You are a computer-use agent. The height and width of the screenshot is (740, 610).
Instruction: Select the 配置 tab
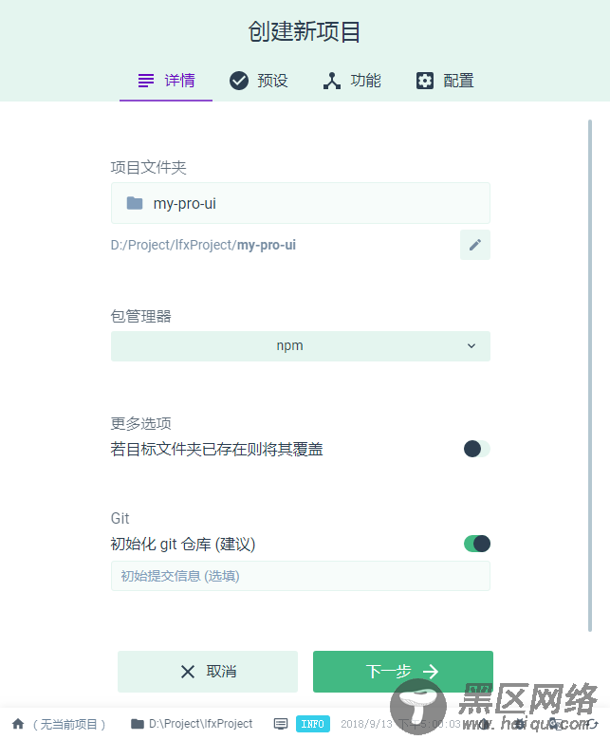click(x=444, y=81)
